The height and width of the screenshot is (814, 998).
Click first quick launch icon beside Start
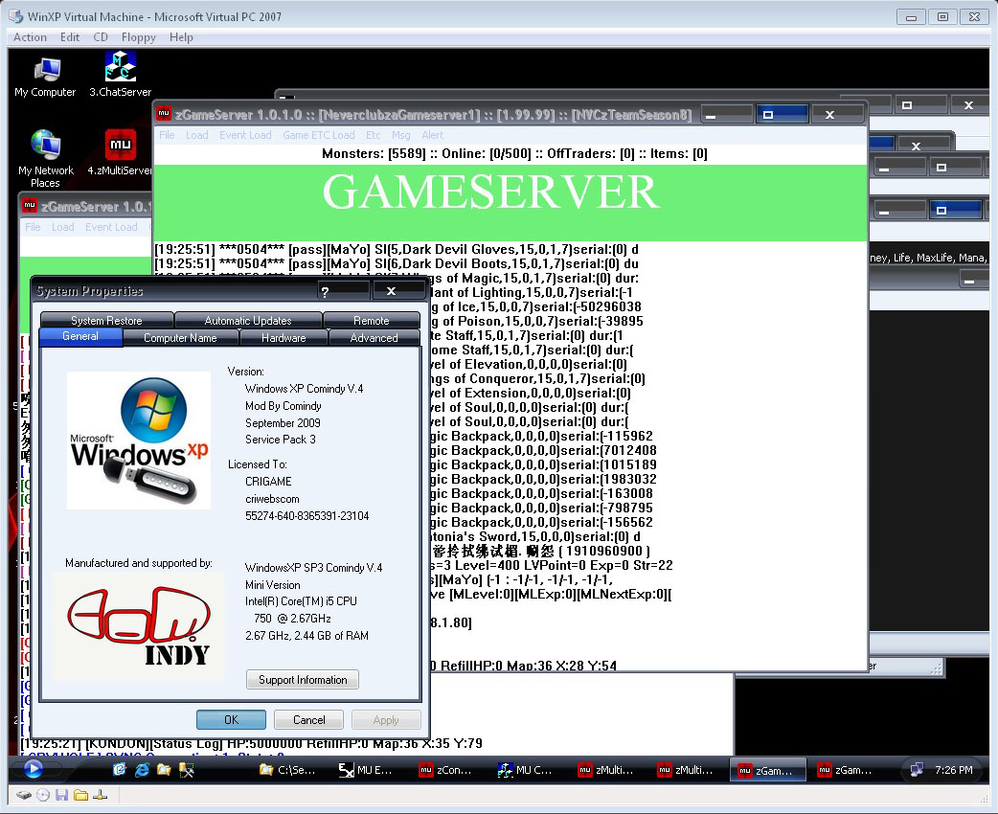(120, 770)
